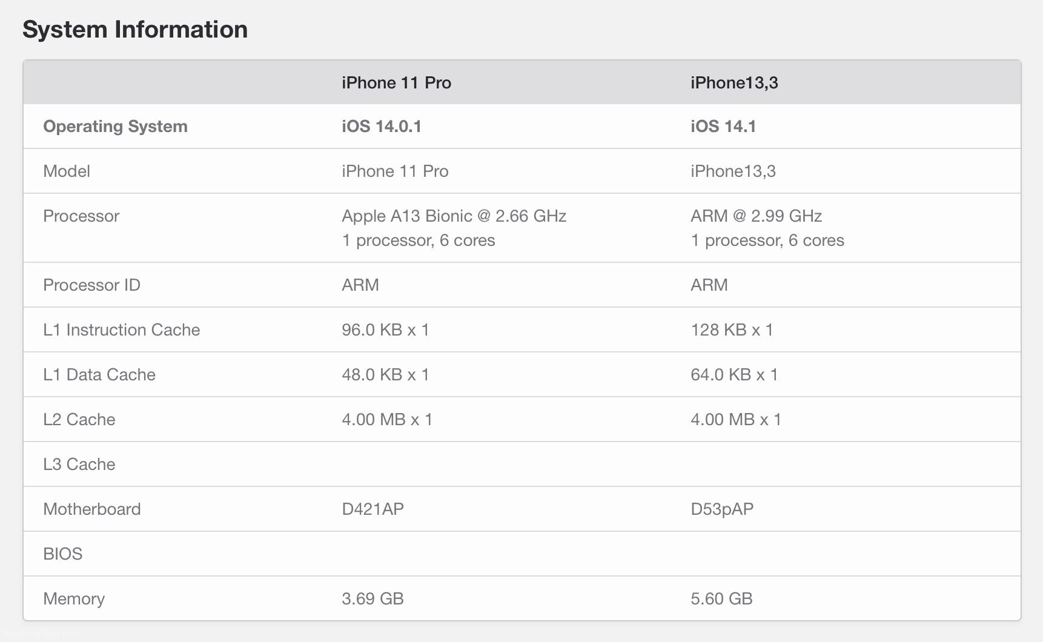Select ARM Processor ID for iPhone 11 Pro
This screenshot has height=642, width=1043.
tap(360, 285)
